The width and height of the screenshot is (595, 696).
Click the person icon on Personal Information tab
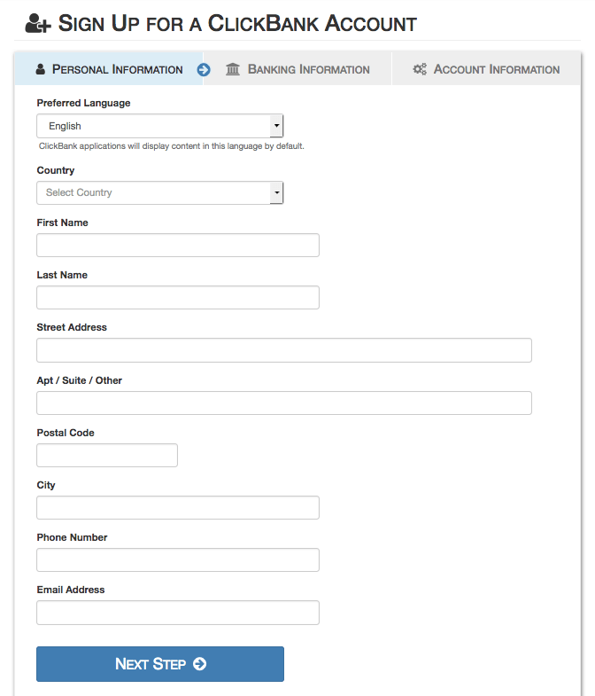[x=40, y=69]
